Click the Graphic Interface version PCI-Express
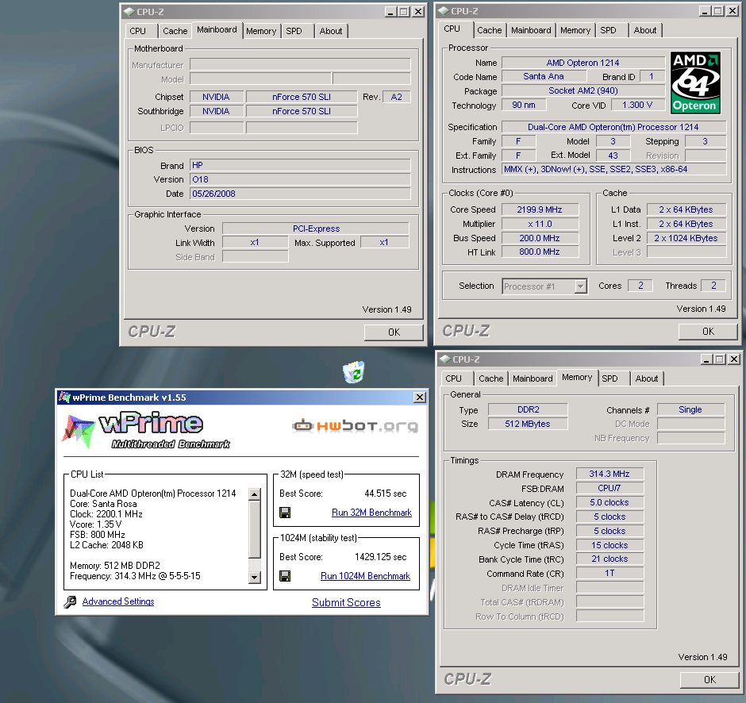The image size is (746, 703). click(316, 229)
